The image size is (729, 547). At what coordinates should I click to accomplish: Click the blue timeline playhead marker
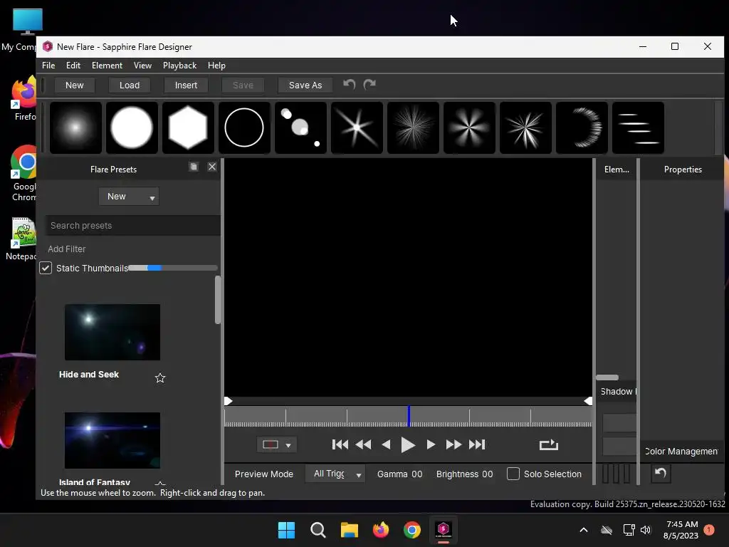coord(409,416)
